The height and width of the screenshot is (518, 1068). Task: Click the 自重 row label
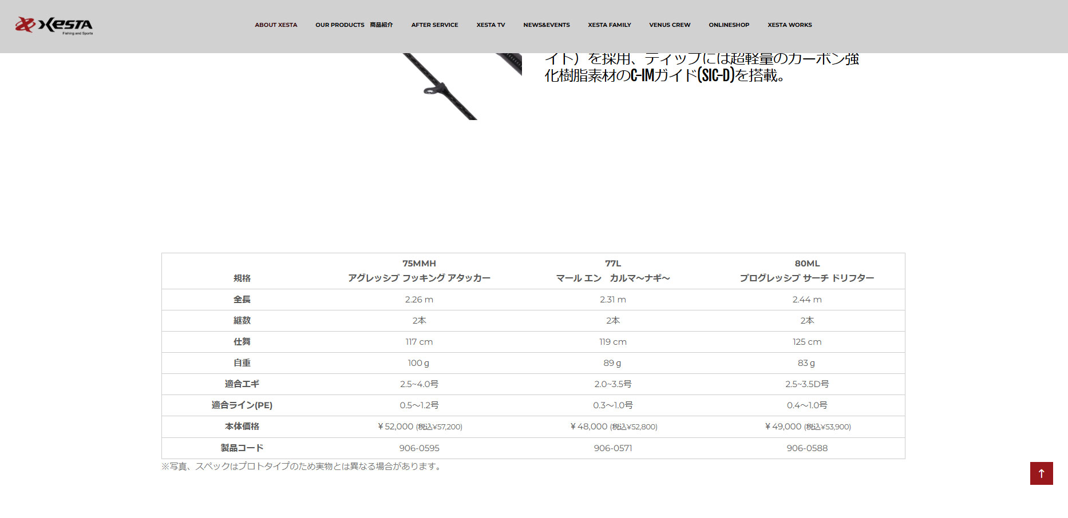(x=242, y=363)
